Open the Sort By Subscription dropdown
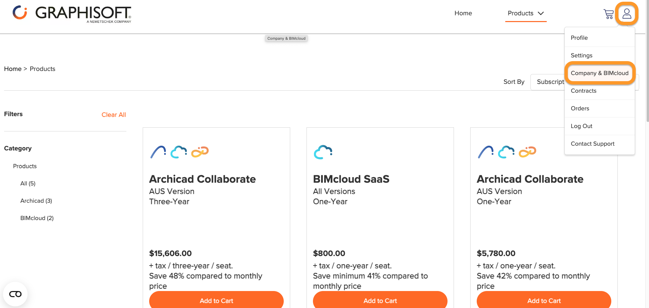The height and width of the screenshot is (308, 649). [x=550, y=82]
